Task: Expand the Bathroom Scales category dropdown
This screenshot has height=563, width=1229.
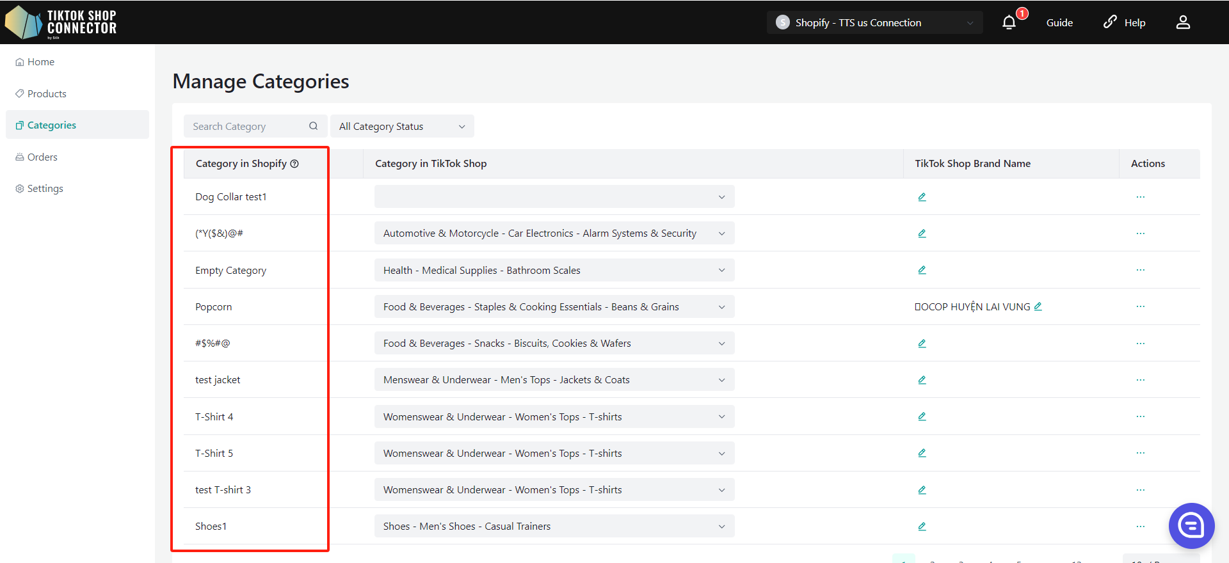Action: pyautogui.click(x=554, y=270)
